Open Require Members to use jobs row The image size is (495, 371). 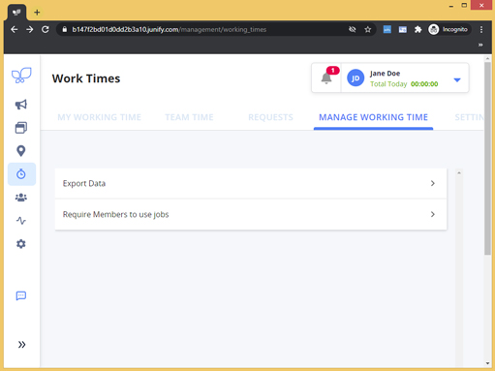coord(251,214)
